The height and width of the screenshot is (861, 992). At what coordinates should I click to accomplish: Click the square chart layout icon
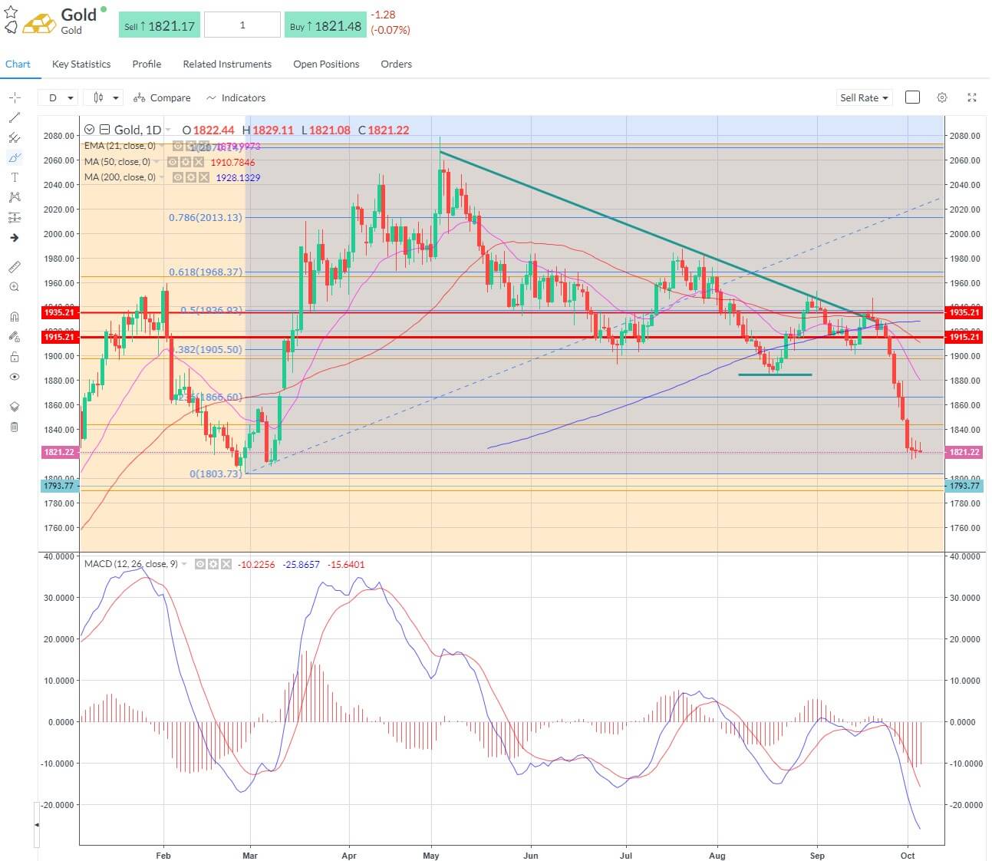coord(912,97)
